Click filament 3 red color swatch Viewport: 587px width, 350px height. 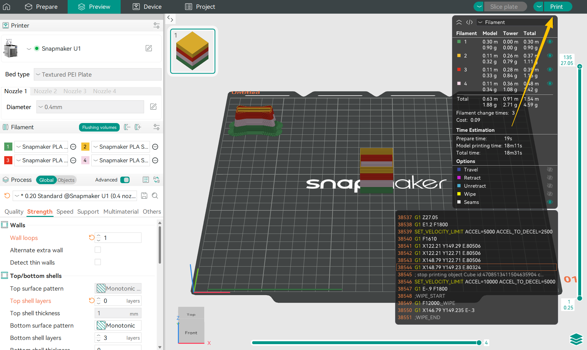tap(8, 160)
